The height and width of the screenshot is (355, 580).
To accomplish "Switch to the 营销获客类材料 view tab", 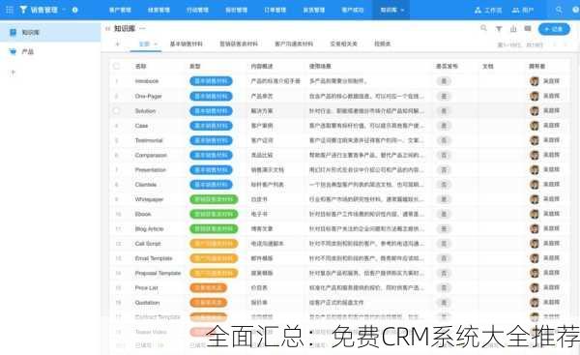I will (239, 44).
